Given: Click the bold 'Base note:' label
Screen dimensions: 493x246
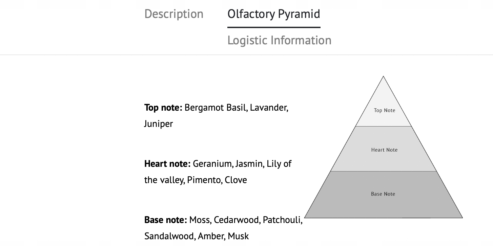Looking at the screenshot, I should 166,220.
